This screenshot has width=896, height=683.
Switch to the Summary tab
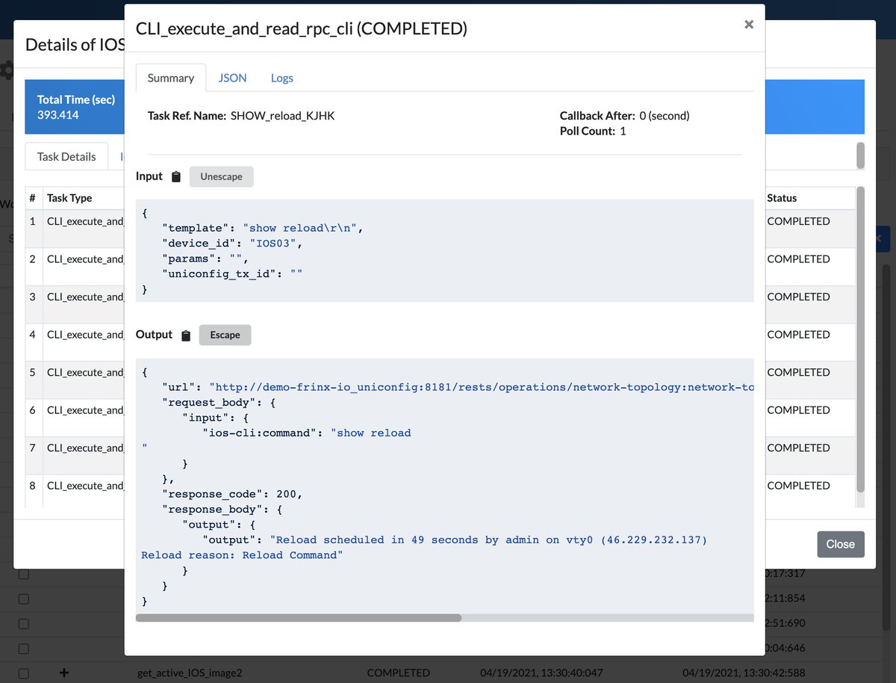click(x=171, y=78)
